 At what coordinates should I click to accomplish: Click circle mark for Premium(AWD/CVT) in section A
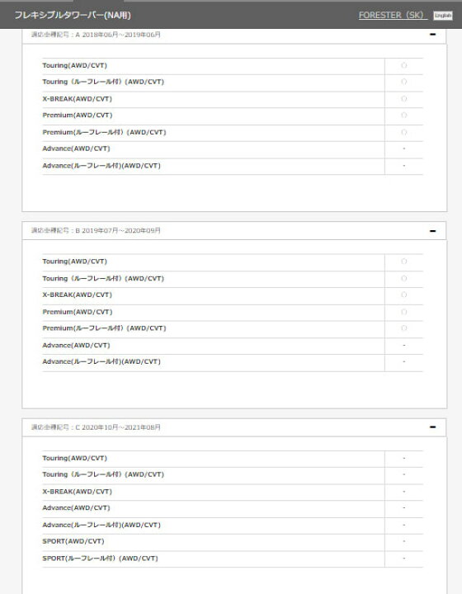(x=403, y=115)
